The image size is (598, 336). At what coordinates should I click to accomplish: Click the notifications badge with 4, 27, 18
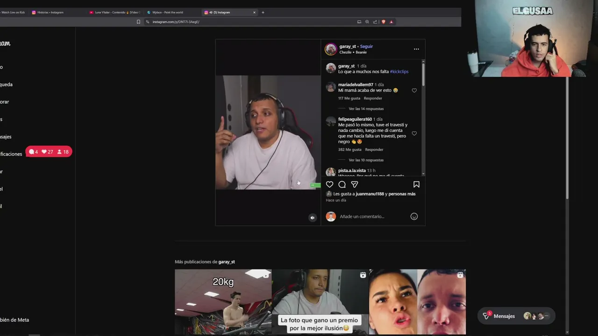coord(49,152)
